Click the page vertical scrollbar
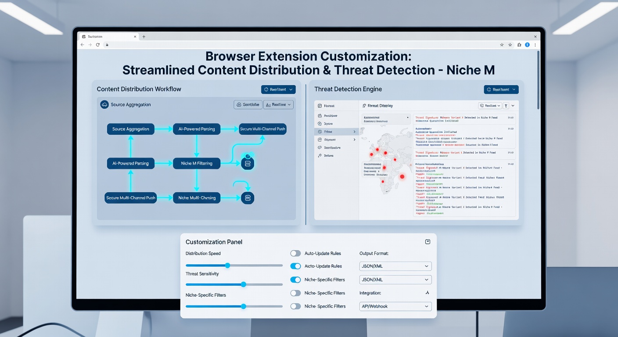Screen dimensions: 618x337 coord(539,79)
